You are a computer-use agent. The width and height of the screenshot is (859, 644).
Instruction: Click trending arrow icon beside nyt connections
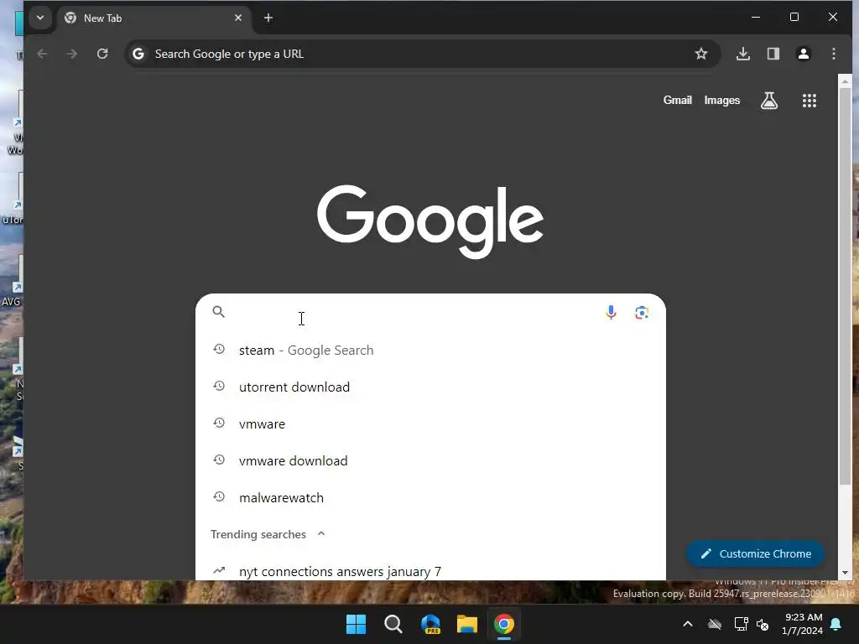(219, 570)
